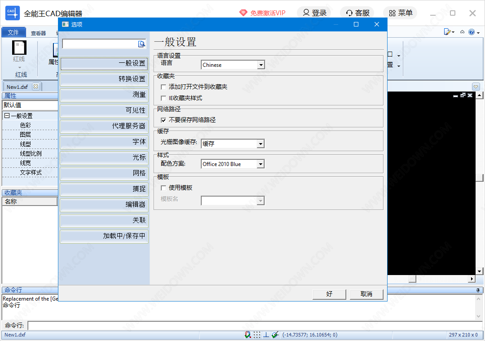This screenshot has height=341, width=485.
Task: Open the 配色方案 Office 2010 Blue dropdown
Action: [x=261, y=164]
